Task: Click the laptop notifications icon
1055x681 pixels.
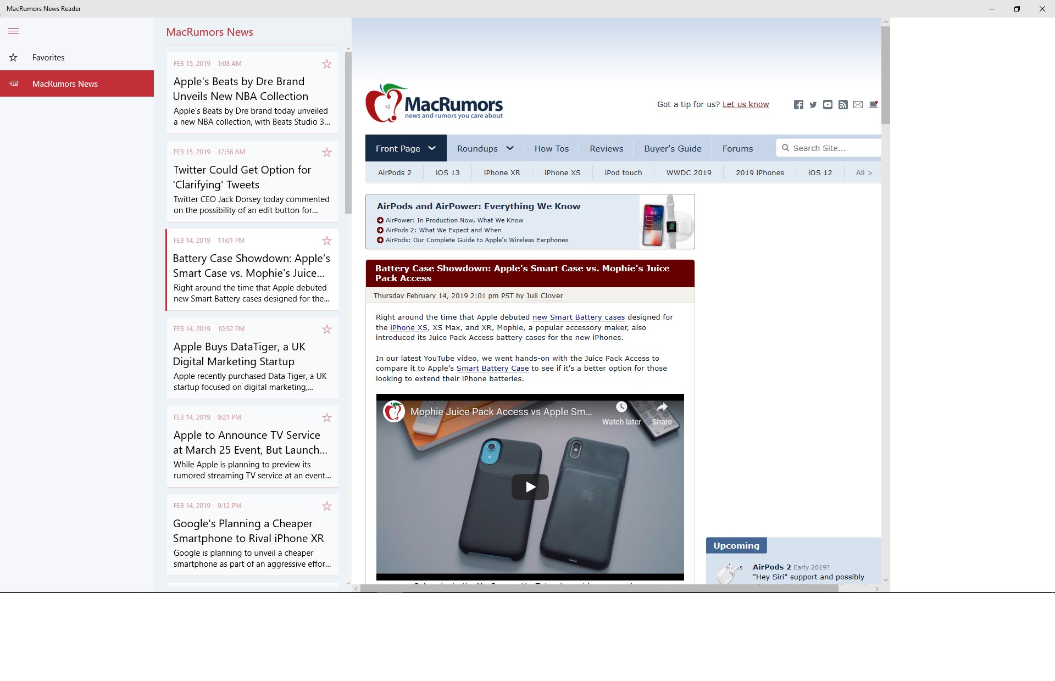Action: point(874,104)
